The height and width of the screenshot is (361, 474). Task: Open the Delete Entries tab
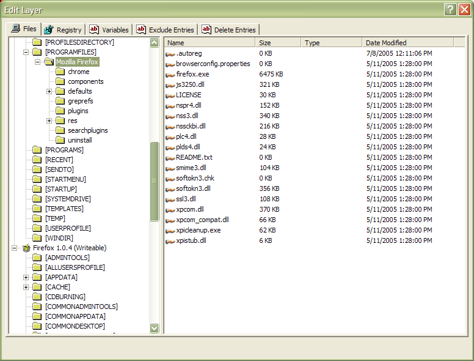pyautogui.click(x=229, y=29)
